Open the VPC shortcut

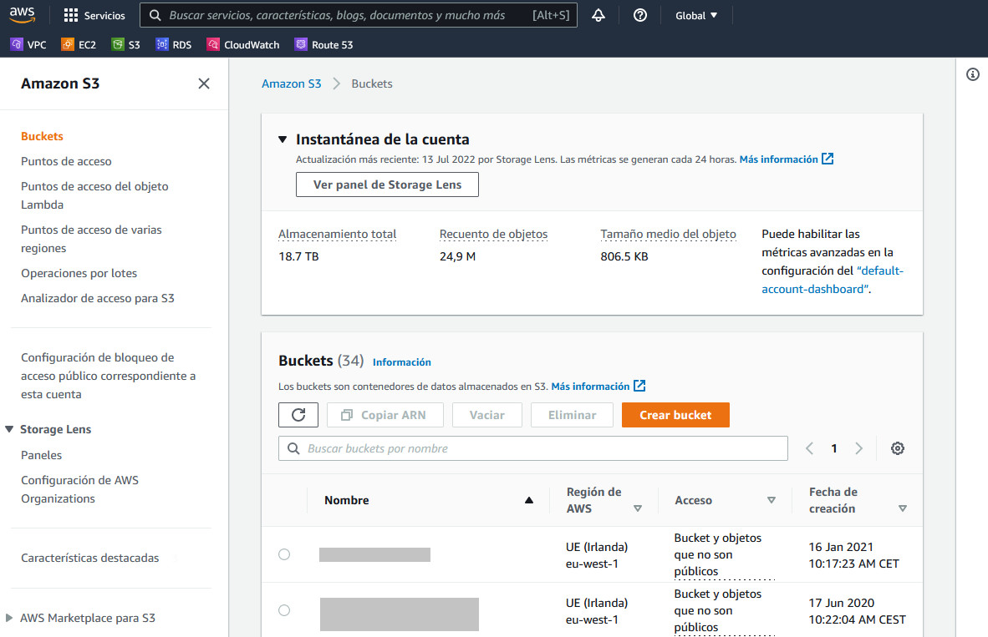(29, 45)
